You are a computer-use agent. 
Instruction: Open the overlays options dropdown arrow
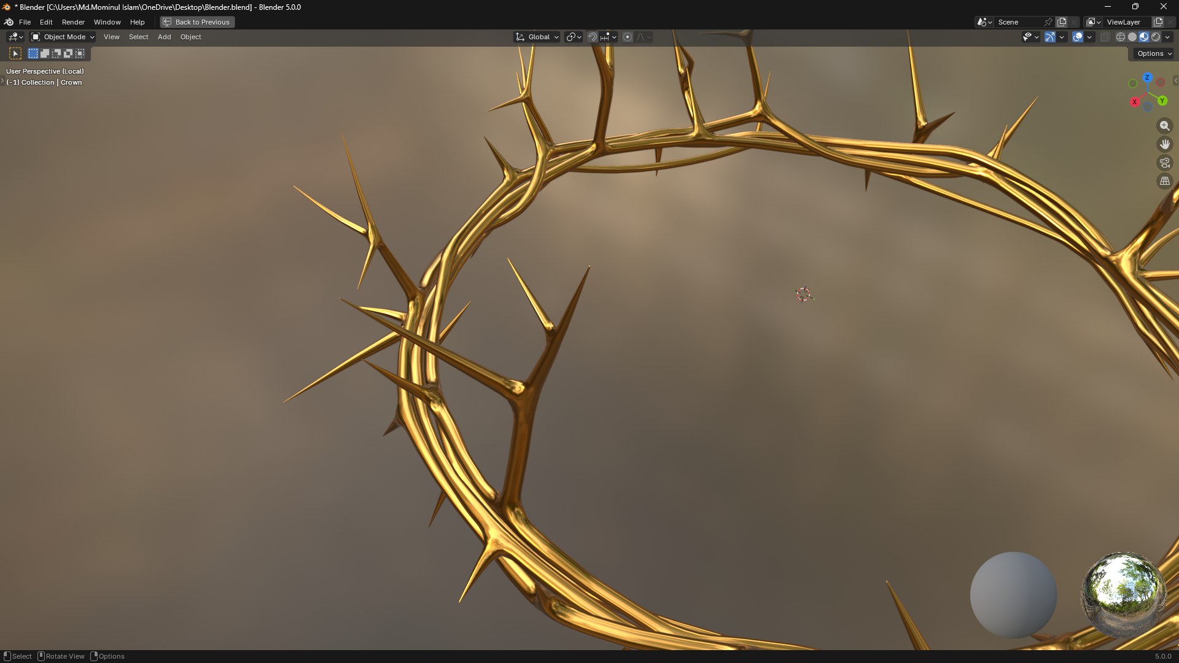1089,37
